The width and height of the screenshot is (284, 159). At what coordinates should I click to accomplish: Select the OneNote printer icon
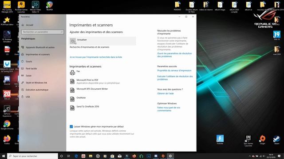(72, 99)
